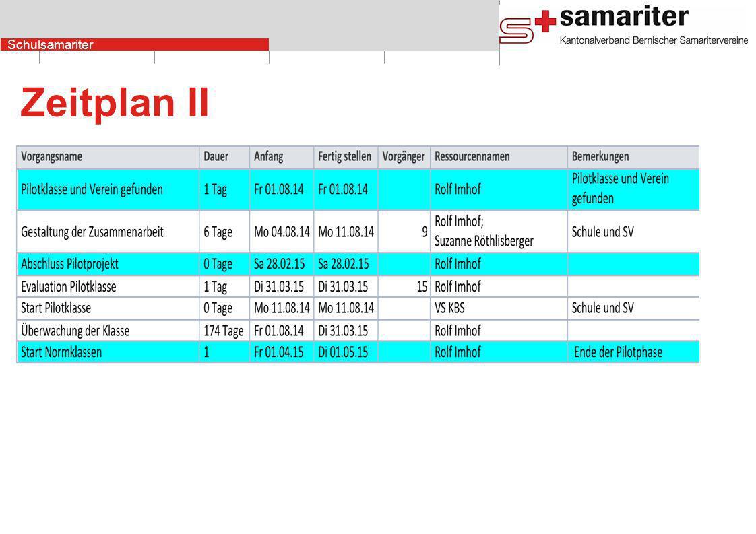Click 'Mo 11.08.14' finish date in Gestaltung row
Screen dimensions: 756x534
pyautogui.click(x=346, y=232)
